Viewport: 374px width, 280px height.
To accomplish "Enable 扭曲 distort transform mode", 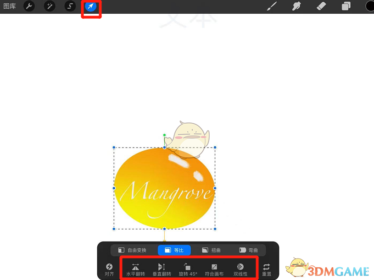I will [212, 250].
